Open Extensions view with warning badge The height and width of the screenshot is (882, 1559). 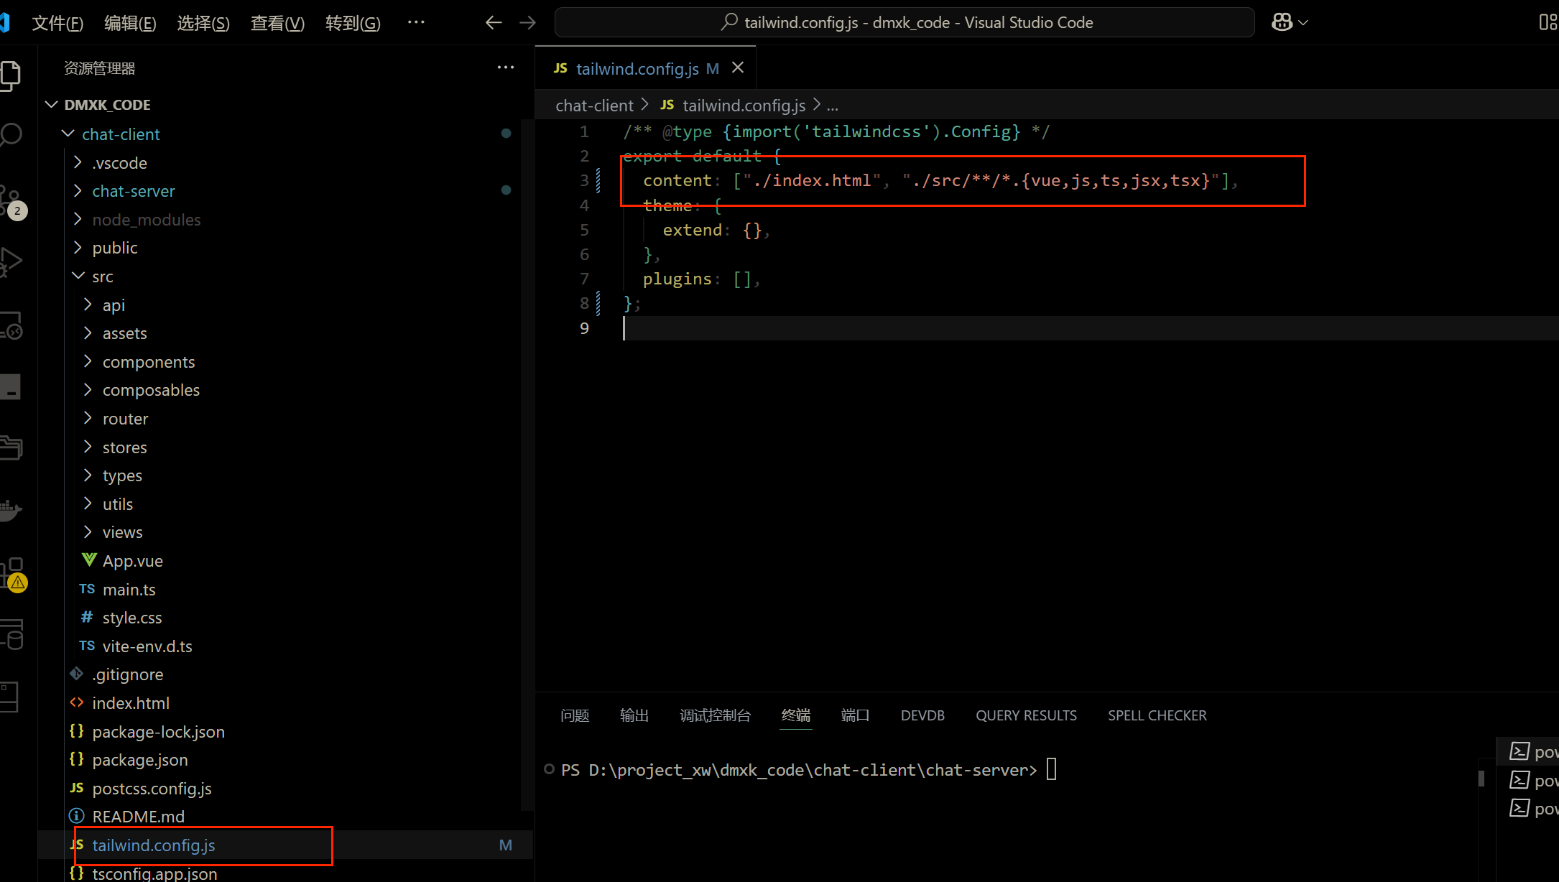pyautogui.click(x=11, y=572)
